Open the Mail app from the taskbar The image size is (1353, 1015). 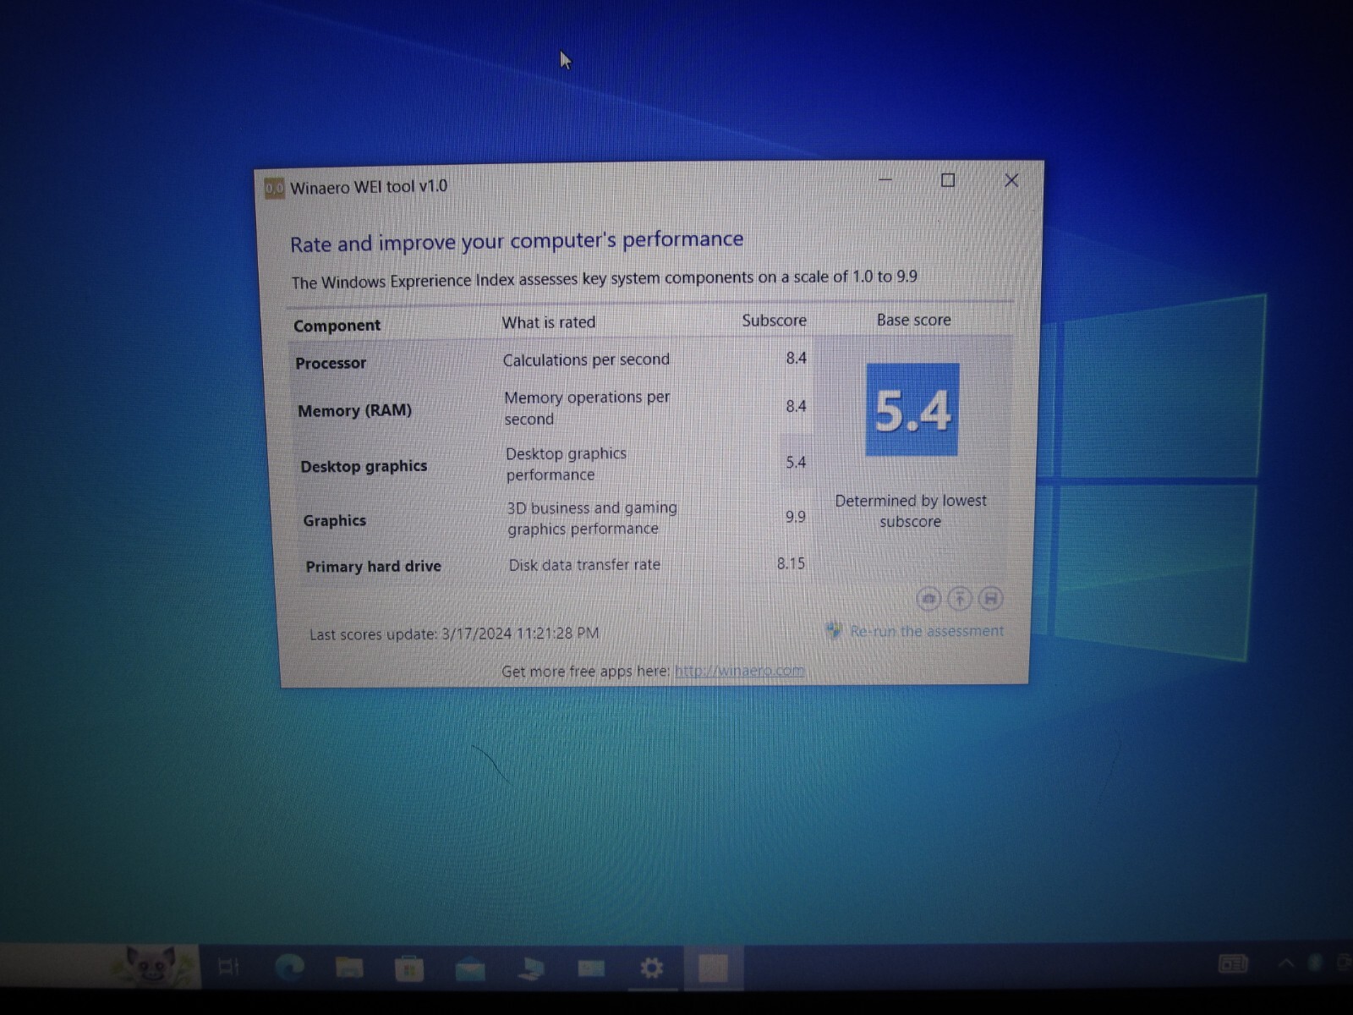click(470, 968)
